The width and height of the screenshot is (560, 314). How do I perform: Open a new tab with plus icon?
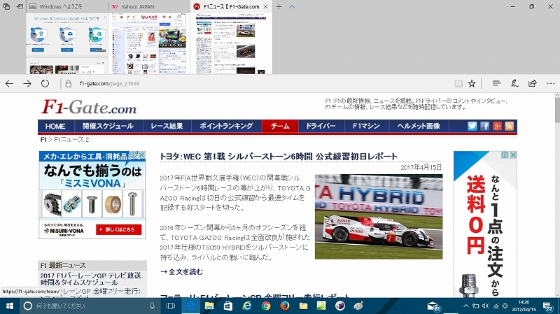(279, 6)
